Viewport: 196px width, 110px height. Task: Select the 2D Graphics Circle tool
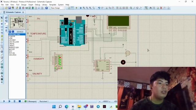tap(2, 67)
